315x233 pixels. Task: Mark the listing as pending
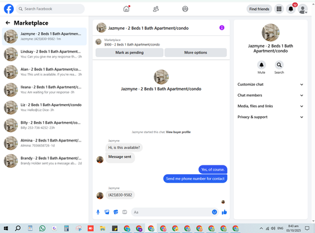point(129,52)
